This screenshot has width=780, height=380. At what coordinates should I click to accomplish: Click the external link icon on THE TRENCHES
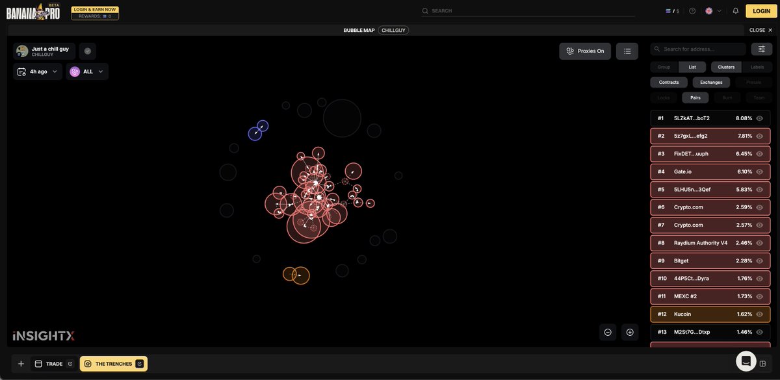tap(140, 364)
